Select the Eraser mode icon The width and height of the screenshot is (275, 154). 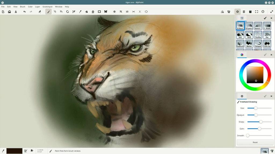point(40,12)
